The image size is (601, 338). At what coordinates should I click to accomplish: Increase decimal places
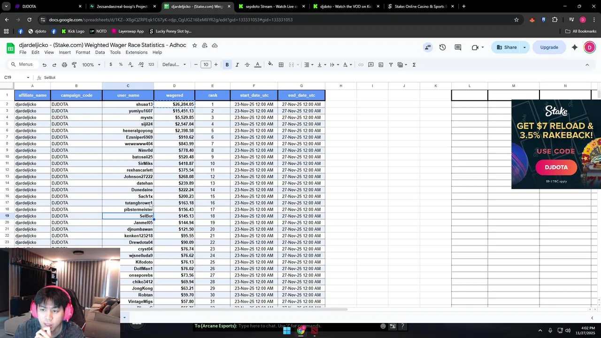coord(141,65)
